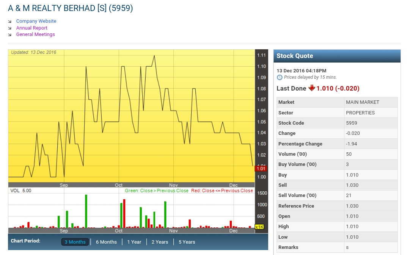Switch chart period to 6 Months
This screenshot has height=255, width=407.
(x=106, y=242)
